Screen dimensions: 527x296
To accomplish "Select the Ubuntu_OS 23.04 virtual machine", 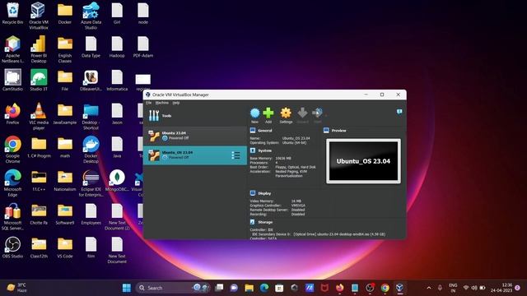I will tap(195, 155).
